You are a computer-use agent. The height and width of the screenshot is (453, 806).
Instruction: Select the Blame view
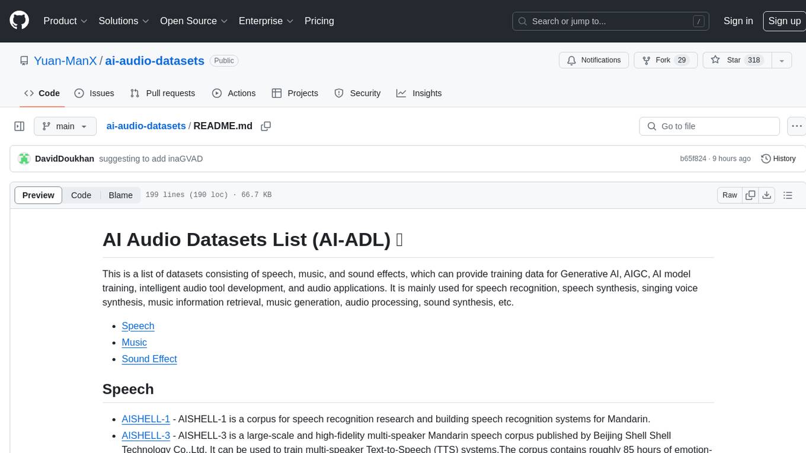tap(121, 195)
